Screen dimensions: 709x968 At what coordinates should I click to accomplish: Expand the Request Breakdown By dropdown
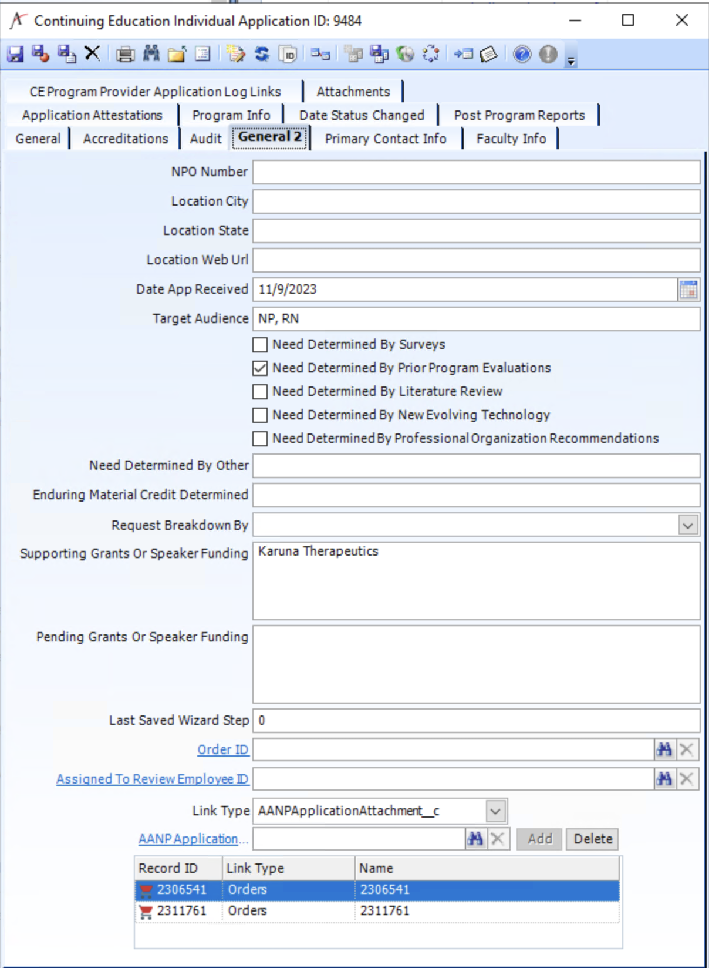click(x=688, y=525)
